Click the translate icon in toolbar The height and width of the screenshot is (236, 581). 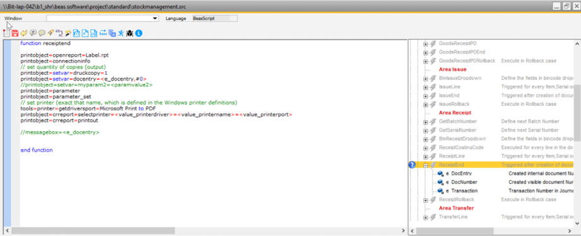(x=112, y=33)
